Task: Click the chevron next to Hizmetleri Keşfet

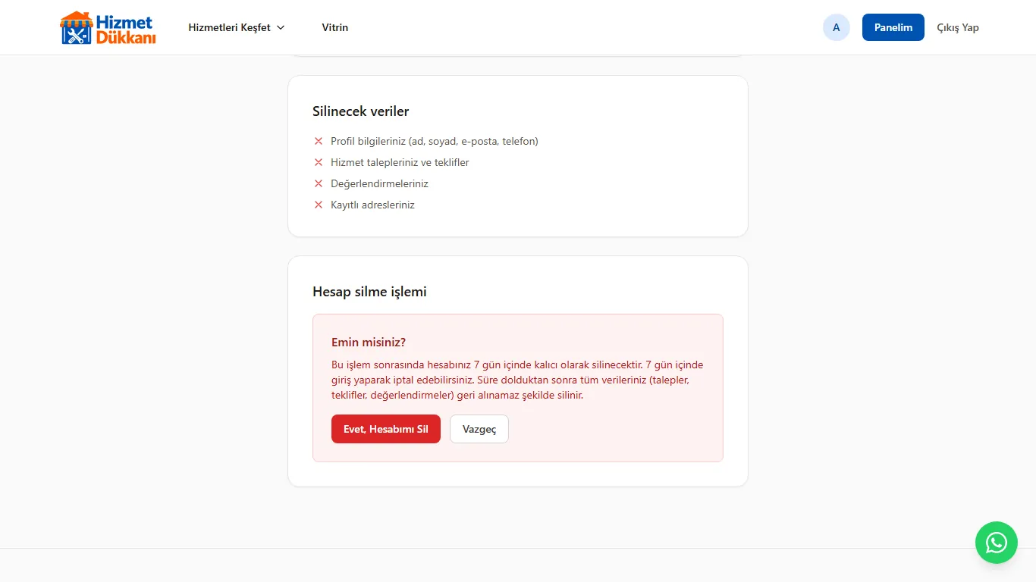Action: [x=281, y=27]
